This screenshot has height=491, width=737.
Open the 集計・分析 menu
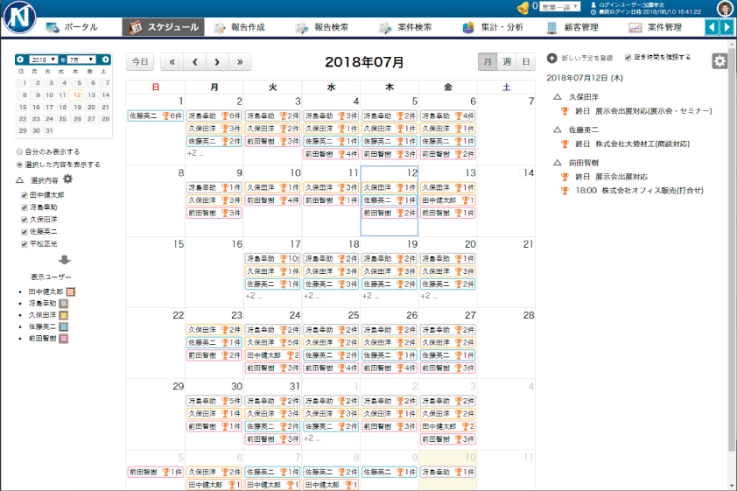pyautogui.click(x=493, y=27)
